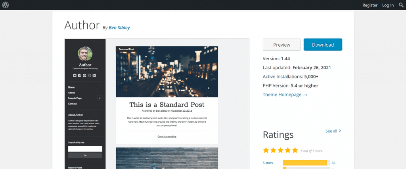
Task: Click the 5 stars rating bar
Action: [x=306, y=163]
